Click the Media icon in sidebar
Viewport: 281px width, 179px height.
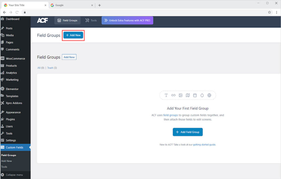[x=2, y=35]
